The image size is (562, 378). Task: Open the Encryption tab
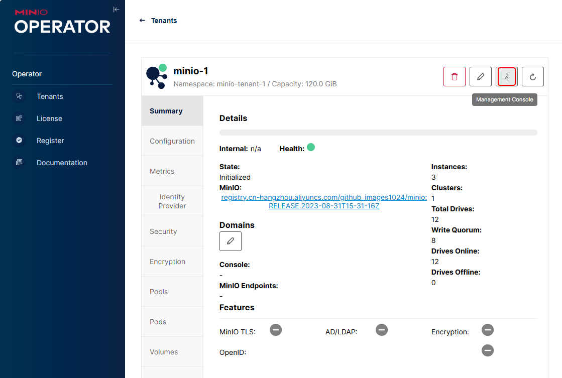(172, 262)
